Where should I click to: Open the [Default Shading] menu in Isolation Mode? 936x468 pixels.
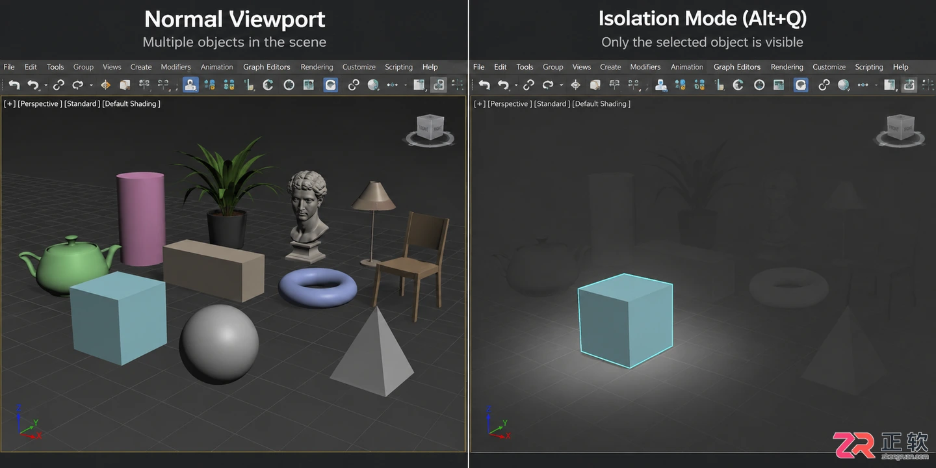(x=601, y=103)
